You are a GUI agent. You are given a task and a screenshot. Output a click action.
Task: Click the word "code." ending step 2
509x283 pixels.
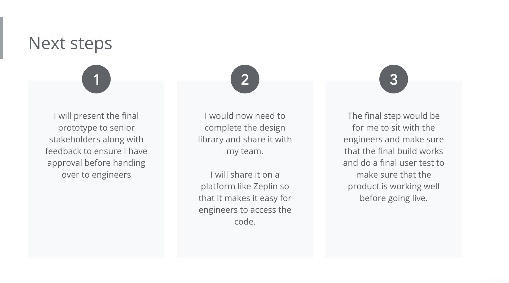[x=245, y=222]
